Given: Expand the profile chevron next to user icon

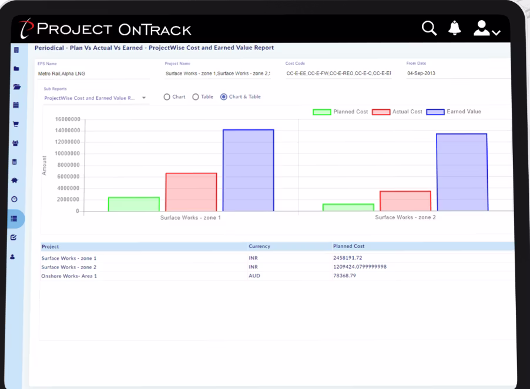Looking at the screenshot, I should [x=496, y=32].
